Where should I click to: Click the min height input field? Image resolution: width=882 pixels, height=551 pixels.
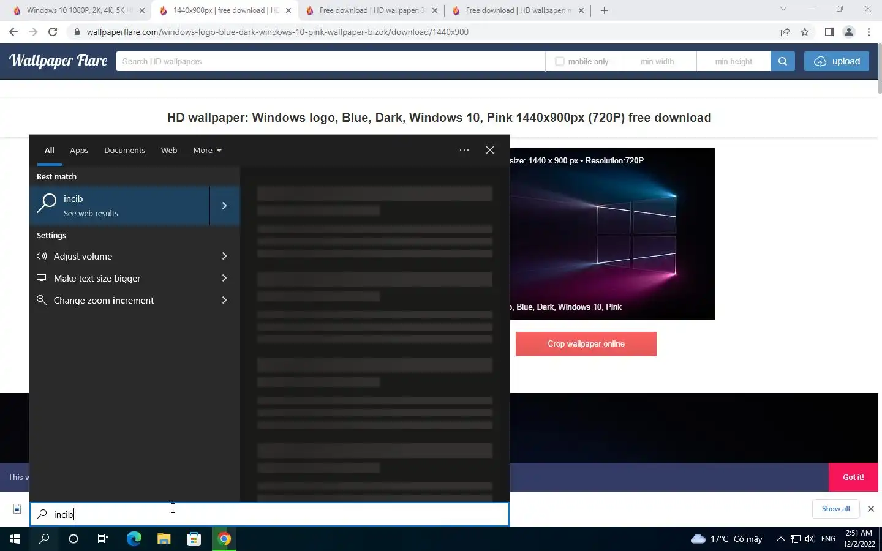tap(733, 61)
